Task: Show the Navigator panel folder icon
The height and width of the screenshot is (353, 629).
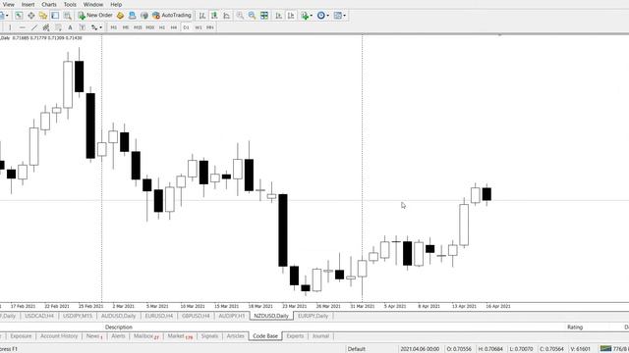Action: 43,16
